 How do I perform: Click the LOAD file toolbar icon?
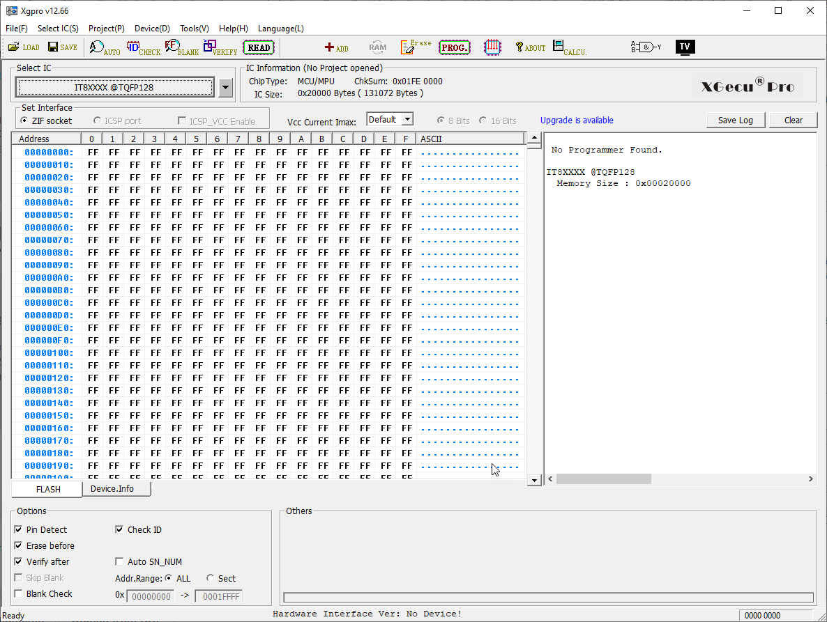click(24, 47)
